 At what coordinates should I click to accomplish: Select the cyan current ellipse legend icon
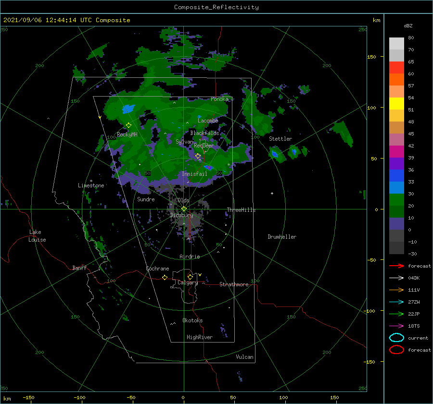[x=396, y=338]
